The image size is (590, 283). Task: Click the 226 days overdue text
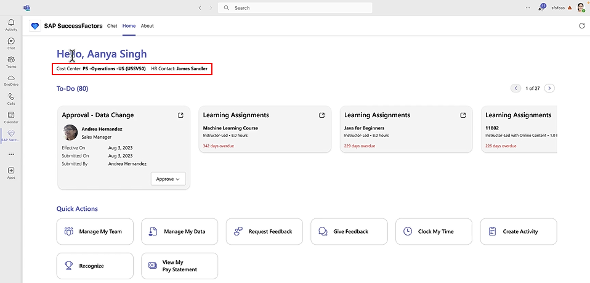pyautogui.click(x=501, y=146)
